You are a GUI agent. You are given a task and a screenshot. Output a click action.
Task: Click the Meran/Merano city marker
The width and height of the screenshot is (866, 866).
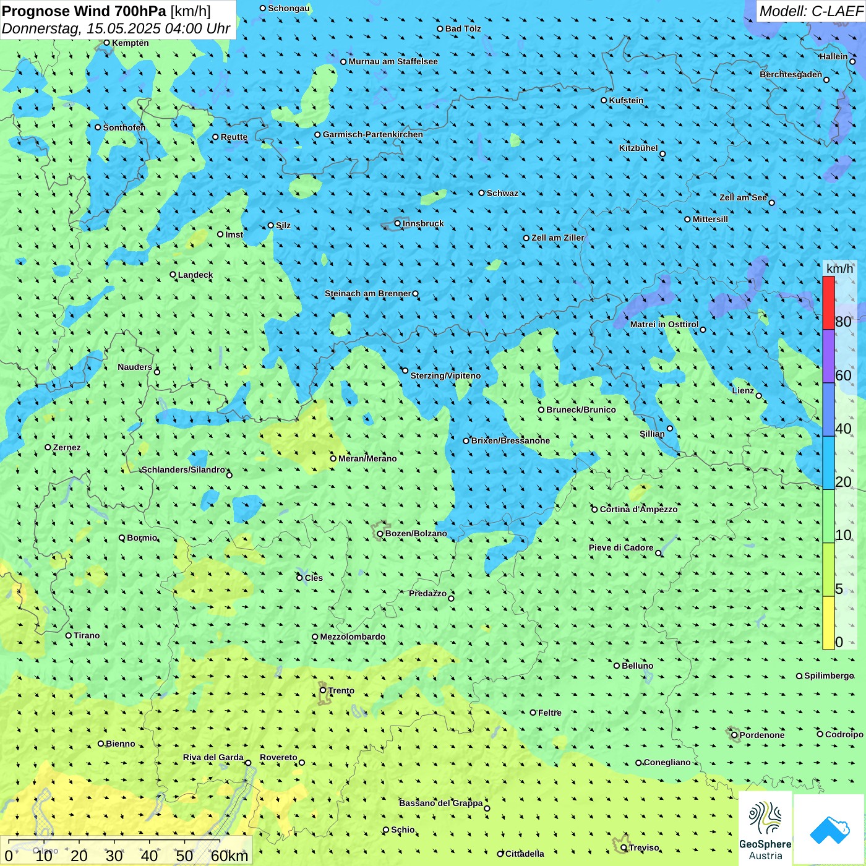(333, 458)
